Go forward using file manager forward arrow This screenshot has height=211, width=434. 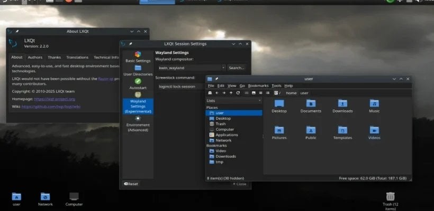pyautogui.click(x=224, y=93)
